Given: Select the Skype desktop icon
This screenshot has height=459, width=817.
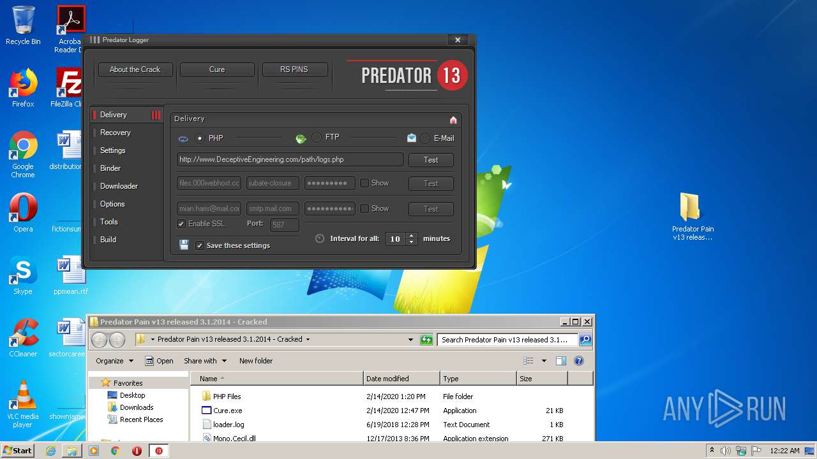Looking at the screenshot, I should click(23, 275).
